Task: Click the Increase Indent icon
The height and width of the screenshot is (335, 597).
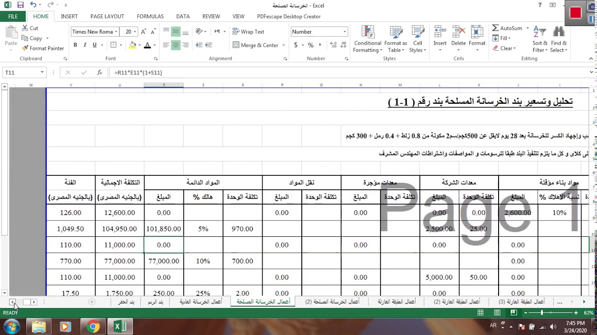Action: pyautogui.click(x=208, y=45)
